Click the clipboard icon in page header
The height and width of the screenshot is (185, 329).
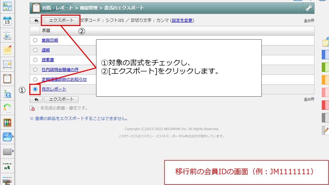pos(36,8)
